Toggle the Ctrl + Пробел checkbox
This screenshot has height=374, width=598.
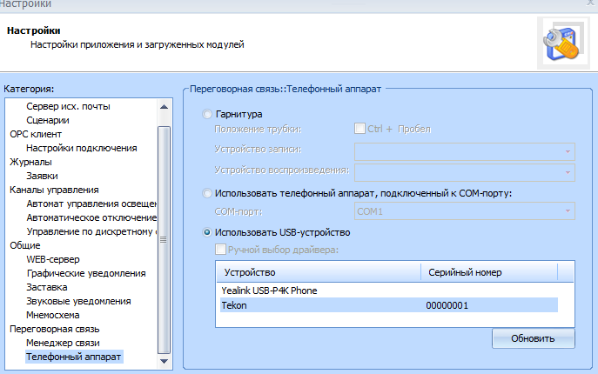pos(359,130)
